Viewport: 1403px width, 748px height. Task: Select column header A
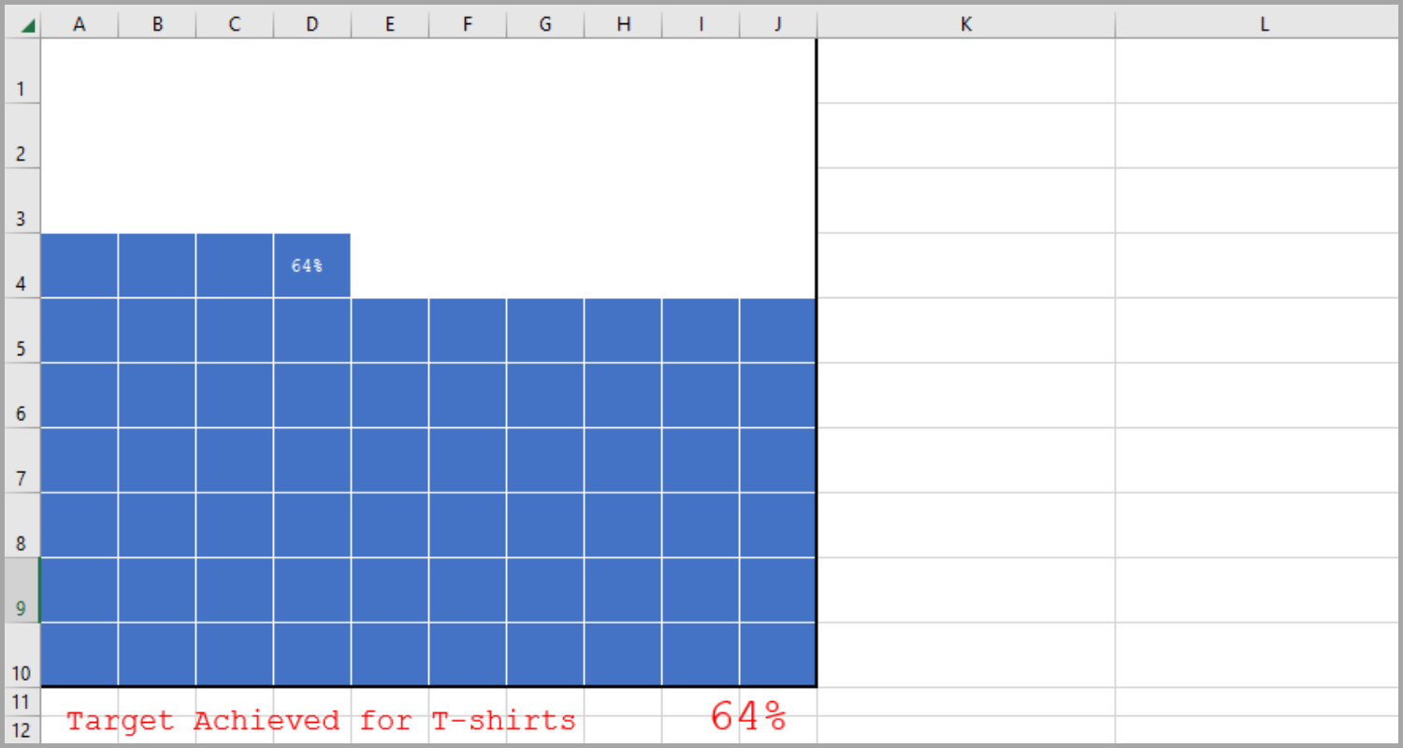pos(80,23)
